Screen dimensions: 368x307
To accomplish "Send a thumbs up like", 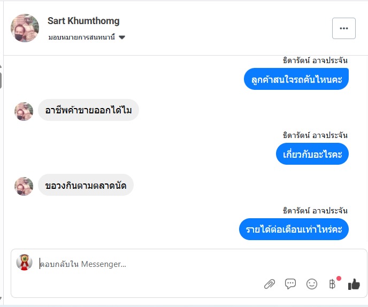I will [x=354, y=284].
